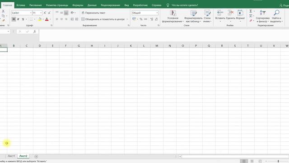Select column header M
Viewport: 289px width, 163px height.
pyautogui.click(x=157, y=46)
